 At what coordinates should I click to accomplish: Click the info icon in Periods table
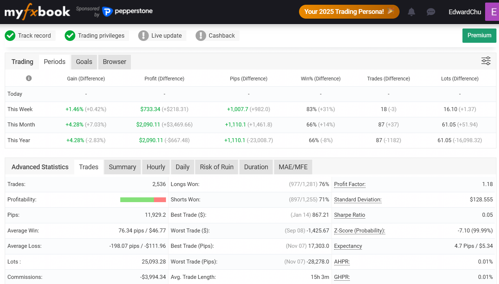29,78
